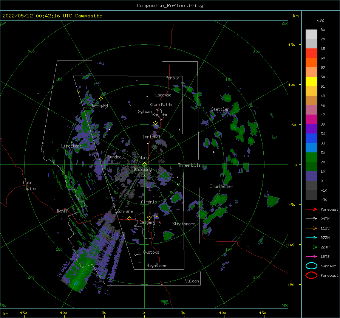
Task: Click the yellow radar-center diamond near Olds
Action: (x=144, y=164)
